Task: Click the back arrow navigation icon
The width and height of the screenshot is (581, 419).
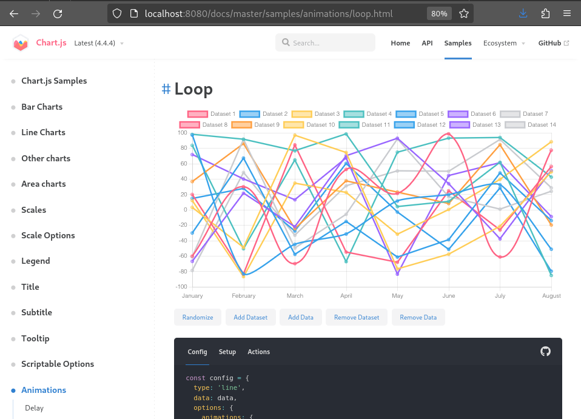Action: (x=14, y=13)
